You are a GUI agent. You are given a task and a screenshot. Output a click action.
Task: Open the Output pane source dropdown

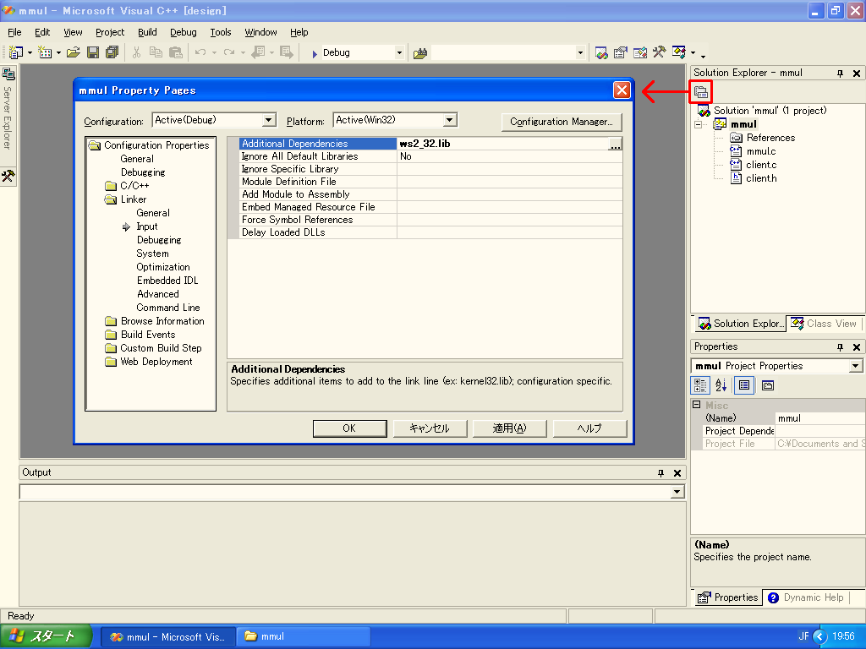click(677, 492)
